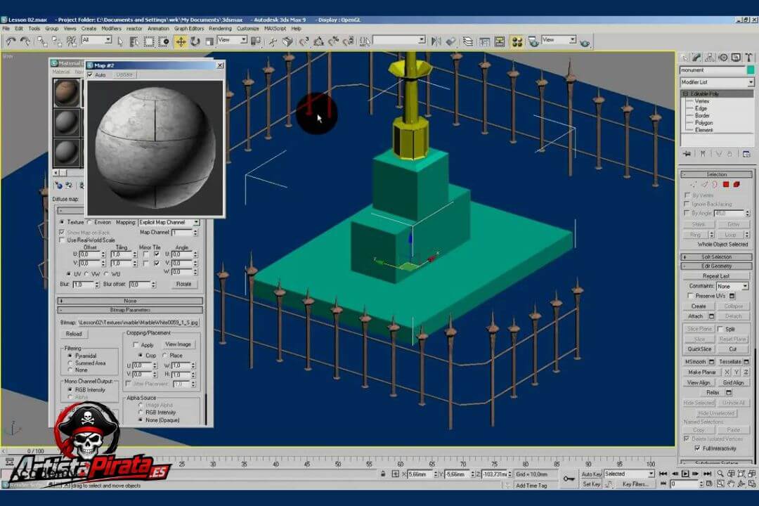Open the Customize menu
759x506 pixels.
click(x=248, y=29)
